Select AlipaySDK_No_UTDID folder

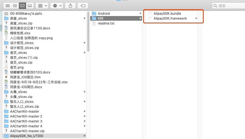click(44, 136)
